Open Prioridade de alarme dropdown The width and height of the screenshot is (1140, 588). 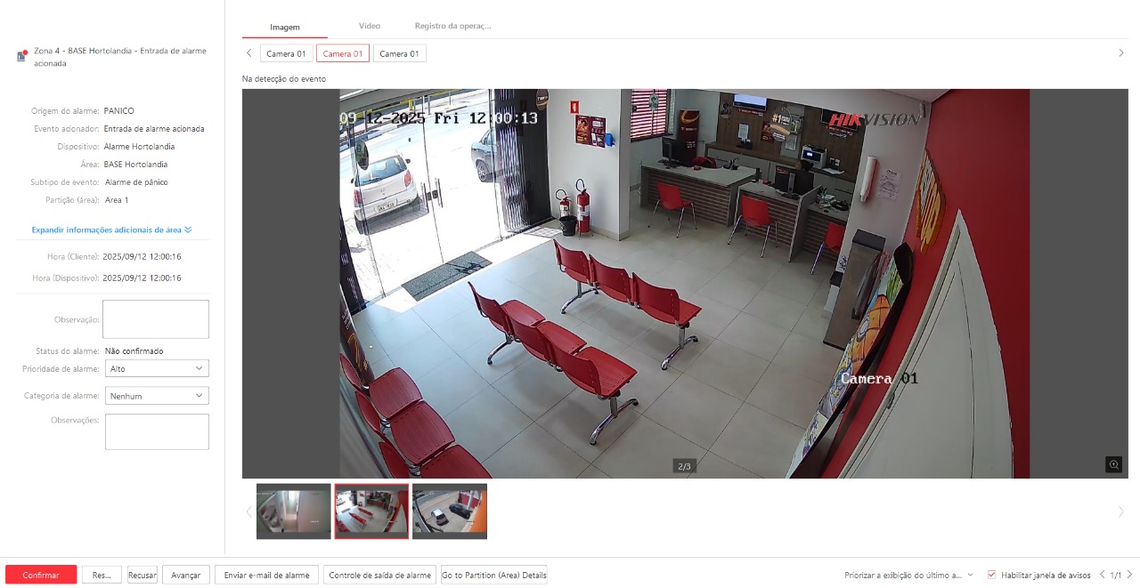click(x=157, y=368)
